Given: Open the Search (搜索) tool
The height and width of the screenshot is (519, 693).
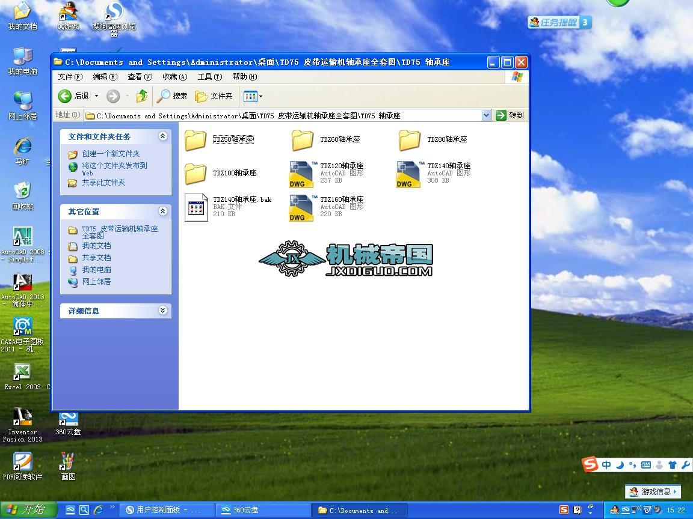Looking at the screenshot, I should 172,96.
